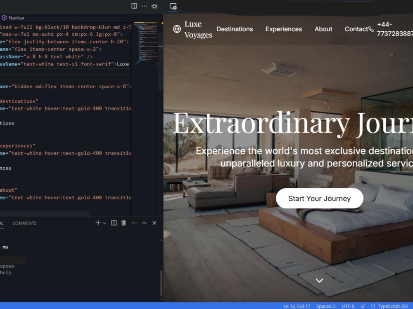Change encoding via UTF-8 status item
Screen dimensions: 413x309
click(348, 306)
